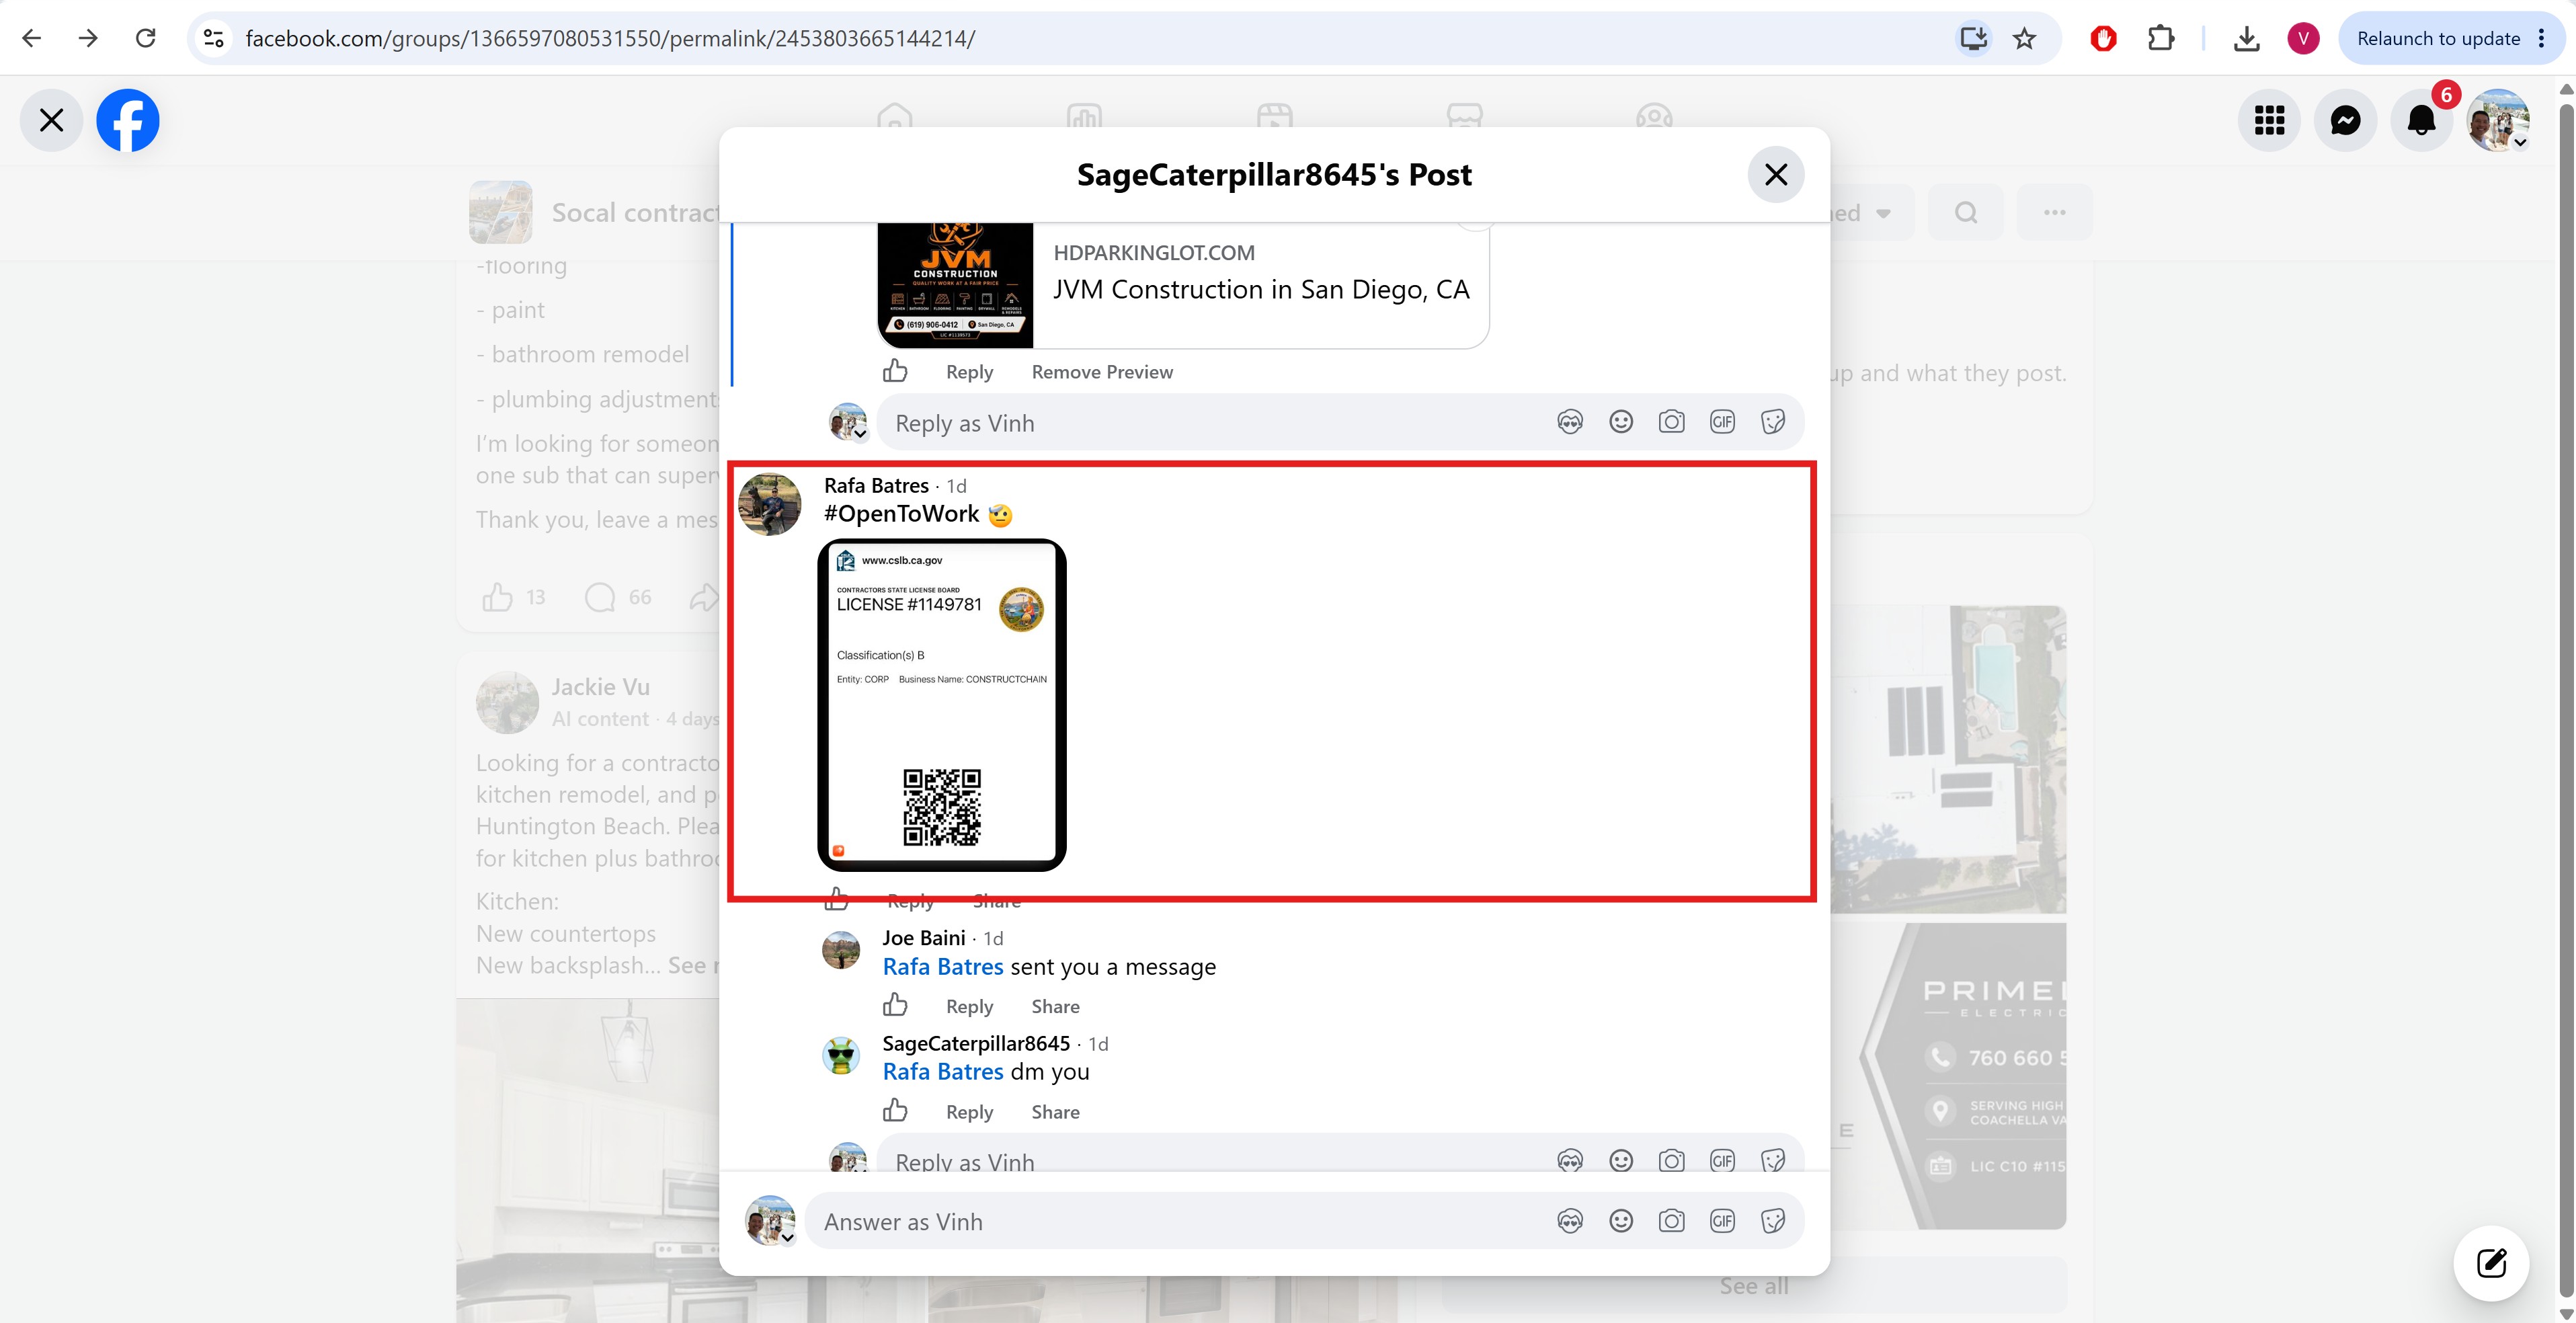Open Joe Baini's profile
Screen dimensions: 2576x1323
coord(923,938)
